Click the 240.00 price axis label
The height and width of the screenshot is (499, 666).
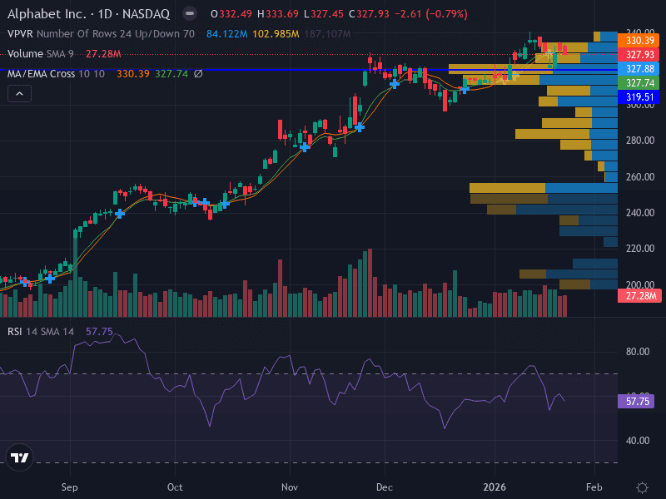(640, 213)
